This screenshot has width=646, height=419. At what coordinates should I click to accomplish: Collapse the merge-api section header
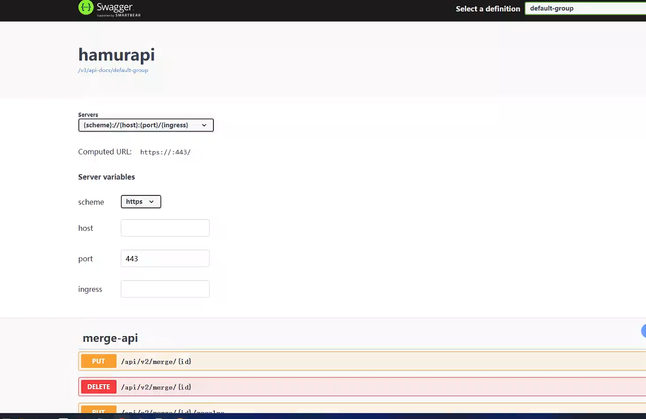click(x=110, y=338)
